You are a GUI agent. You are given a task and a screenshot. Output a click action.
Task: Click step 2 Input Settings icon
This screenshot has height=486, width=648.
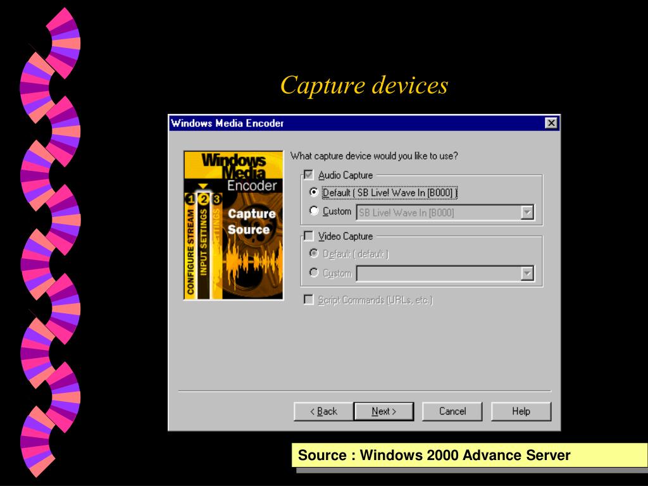pos(203,199)
